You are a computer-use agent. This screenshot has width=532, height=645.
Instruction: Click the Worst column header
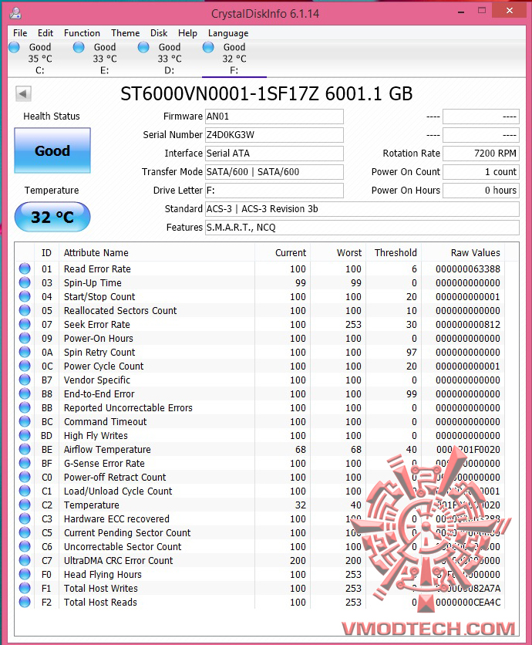click(x=338, y=252)
